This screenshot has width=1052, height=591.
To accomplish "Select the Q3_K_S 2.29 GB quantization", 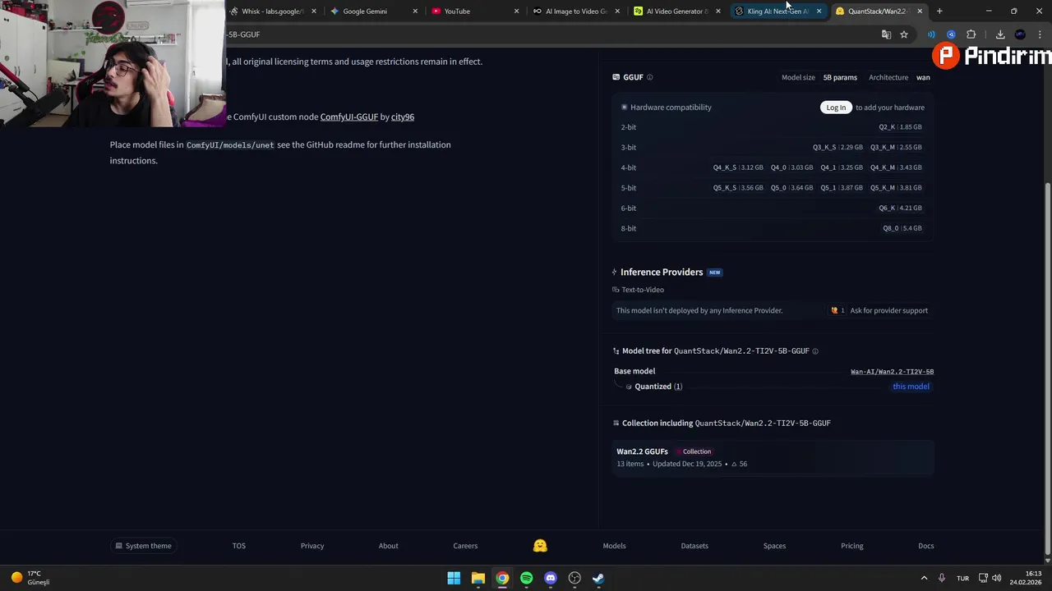I will click(x=837, y=148).
